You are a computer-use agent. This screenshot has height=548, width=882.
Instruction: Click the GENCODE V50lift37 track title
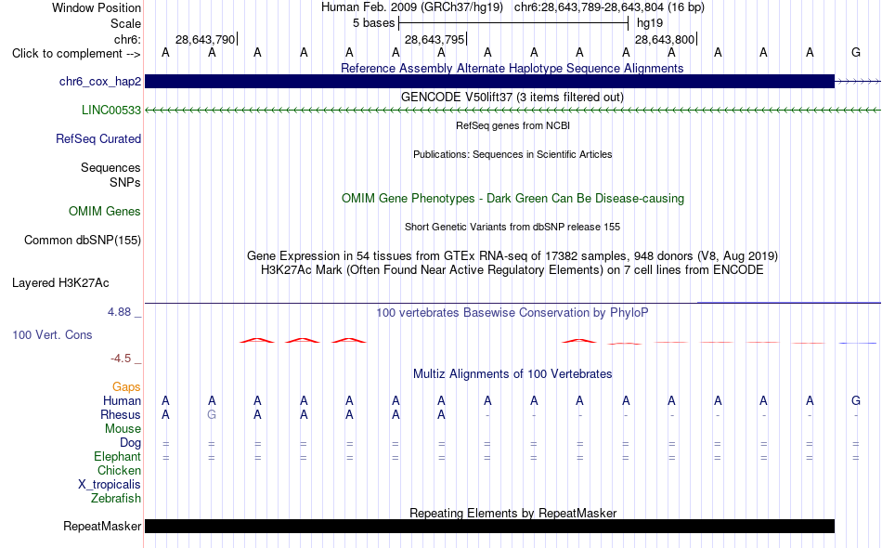(x=512, y=97)
